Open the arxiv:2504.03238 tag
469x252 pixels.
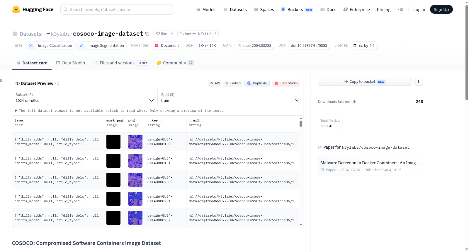click(x=254, y=45)
